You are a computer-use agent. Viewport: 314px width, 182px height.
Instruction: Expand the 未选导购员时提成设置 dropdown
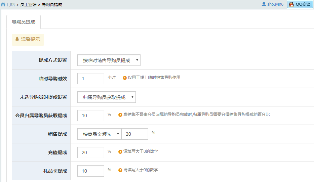point(107,97)
